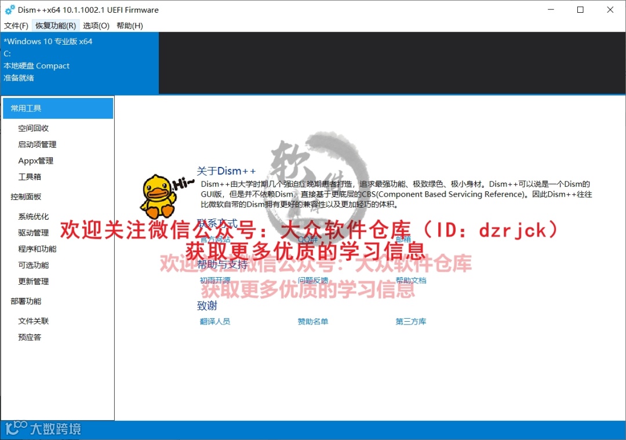Select 部署功能 sidebar group
626x440 pixels.
[26, 301]
